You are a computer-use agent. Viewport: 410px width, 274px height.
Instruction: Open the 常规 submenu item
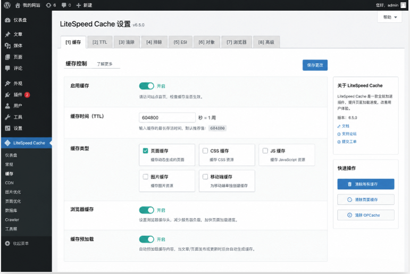click(x=9, y=164)
